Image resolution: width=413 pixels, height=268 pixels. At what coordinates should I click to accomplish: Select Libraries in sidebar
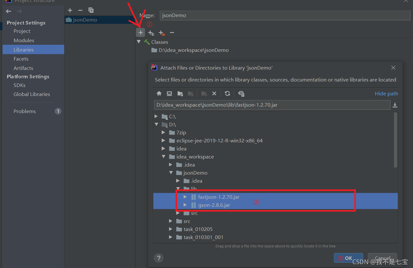[33, 49]
